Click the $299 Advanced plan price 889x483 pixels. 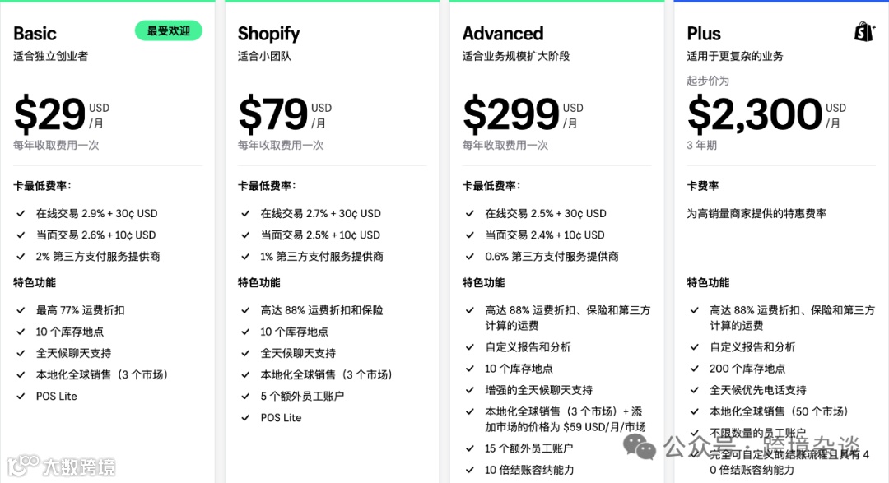coord(523,114)
